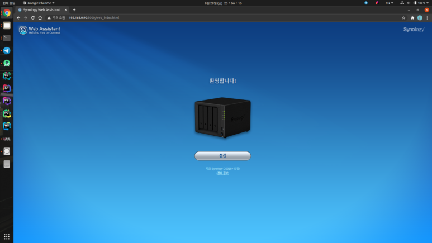Click the Synology brand logo

pos(414,30)
